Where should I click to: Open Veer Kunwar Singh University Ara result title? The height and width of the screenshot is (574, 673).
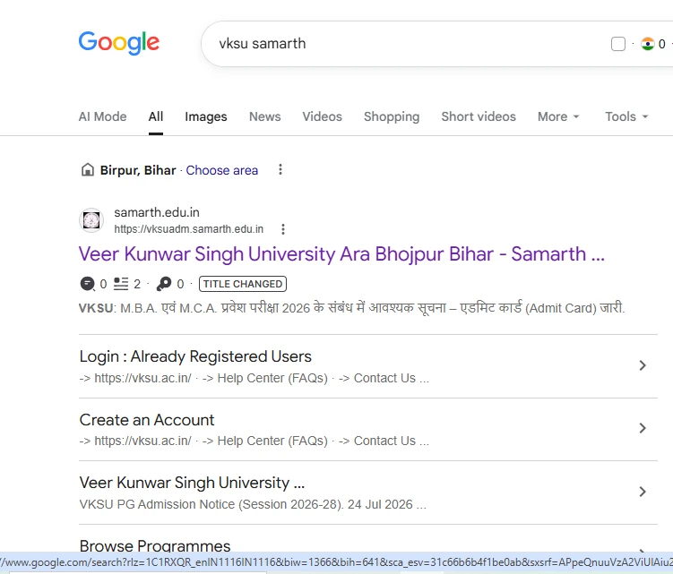[x=341, y=254]
